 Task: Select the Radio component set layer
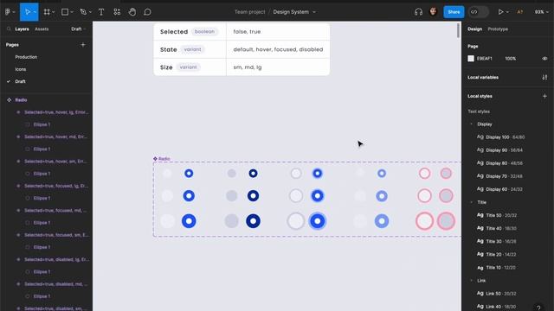(21, 100)
